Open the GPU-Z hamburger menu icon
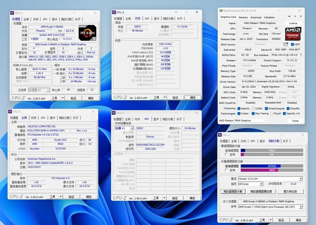 coord(301,16)
